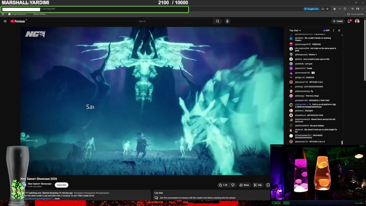Viewport: 366px width, 206px height.
Task: Click the Join the conversation chat box
Action: [x=198, y=198]
